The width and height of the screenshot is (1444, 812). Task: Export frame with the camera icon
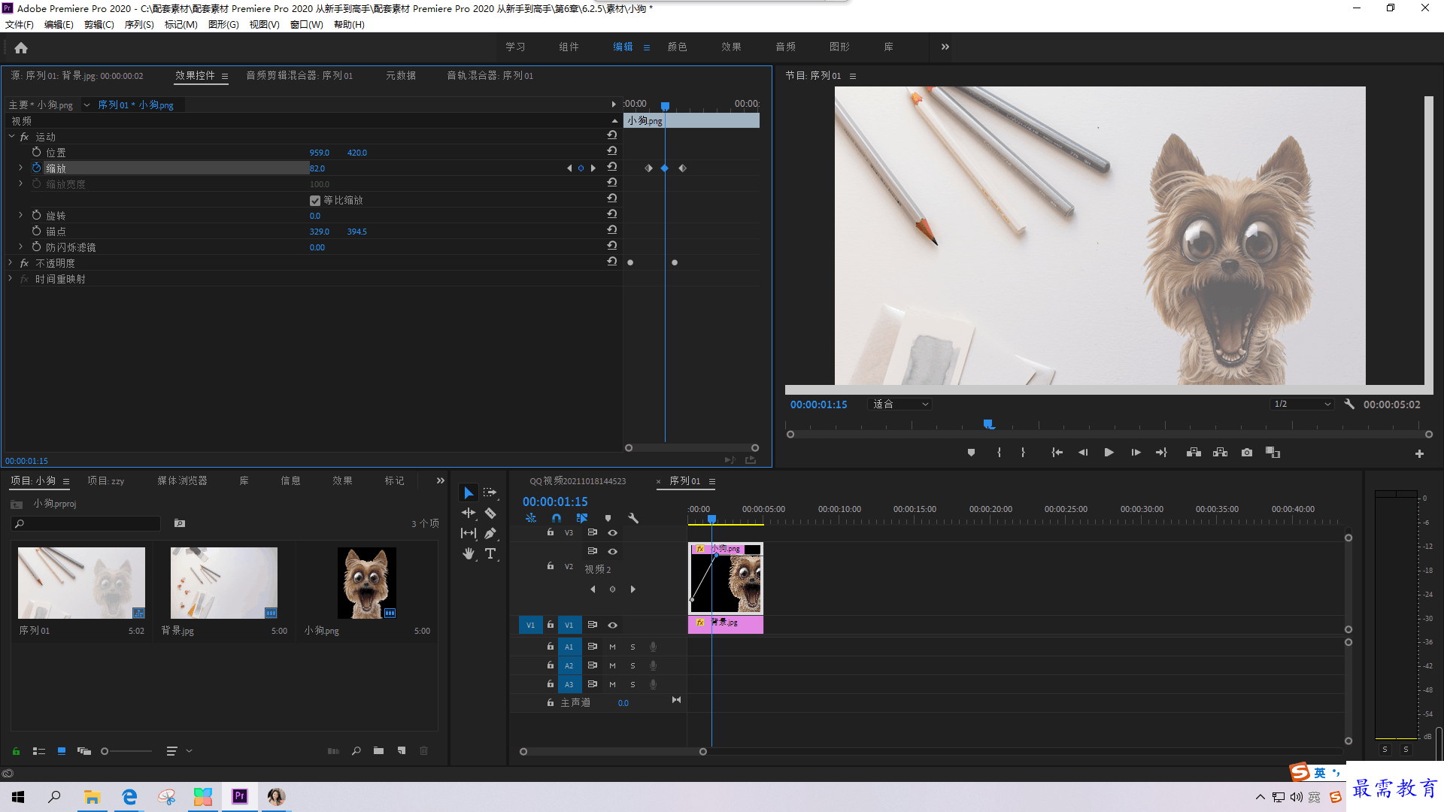pyautogui.click(x=1247, y=453)
